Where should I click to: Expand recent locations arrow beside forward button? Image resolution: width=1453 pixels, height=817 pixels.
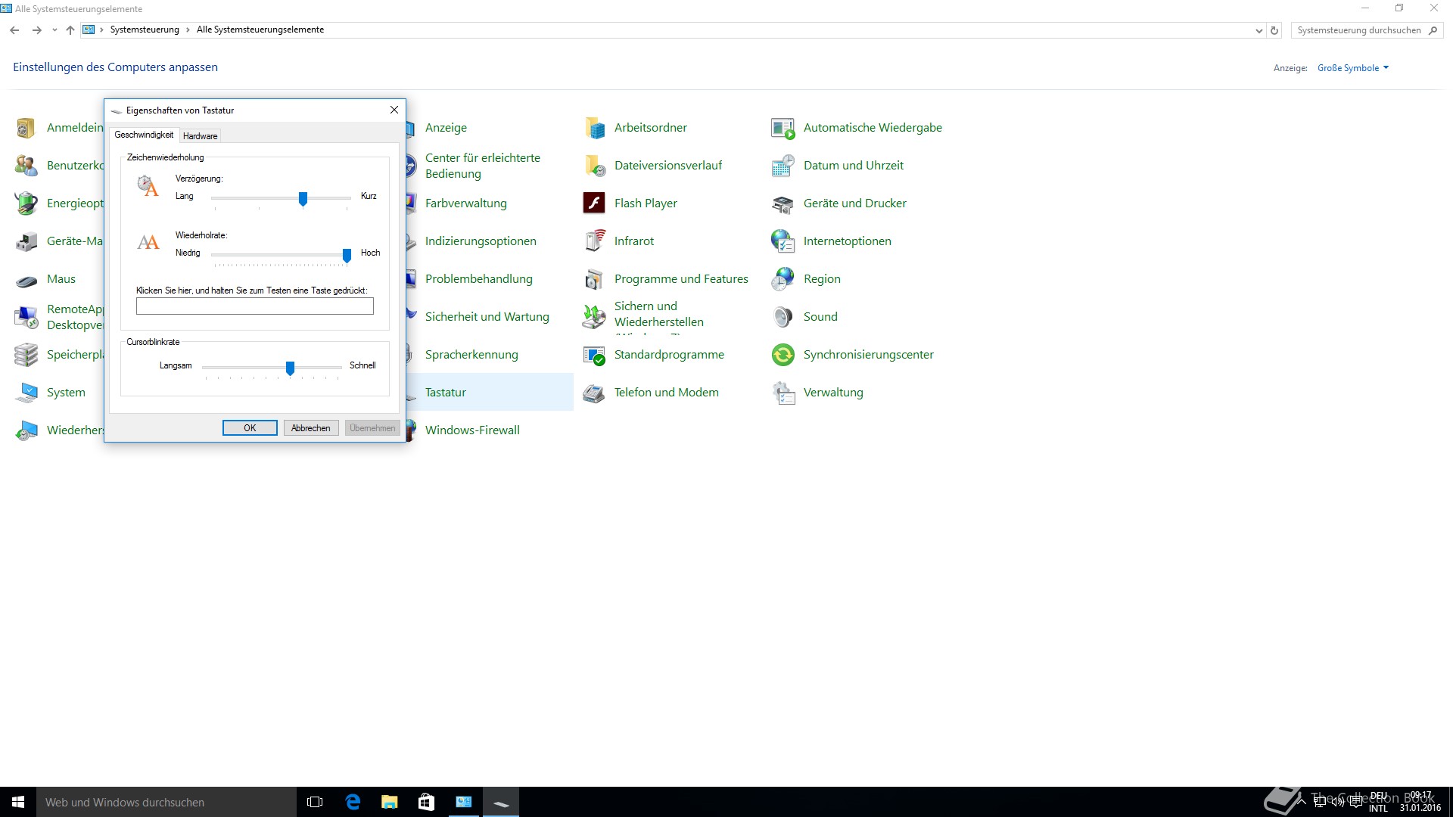coord(54,30)
